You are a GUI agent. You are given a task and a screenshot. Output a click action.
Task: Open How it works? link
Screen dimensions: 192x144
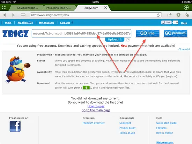point(164,133)
